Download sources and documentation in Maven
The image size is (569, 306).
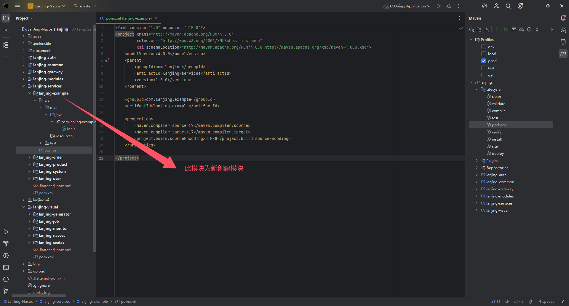pos(487,29)
